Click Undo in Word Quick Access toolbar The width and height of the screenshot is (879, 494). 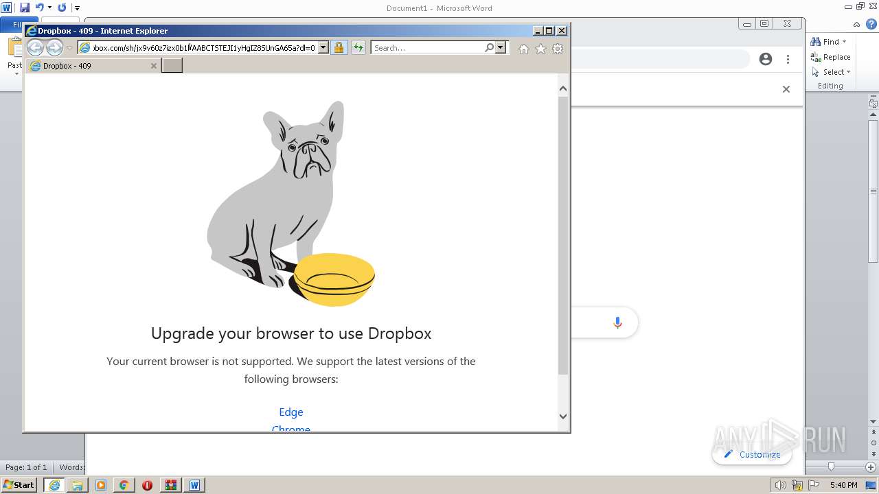39,8
